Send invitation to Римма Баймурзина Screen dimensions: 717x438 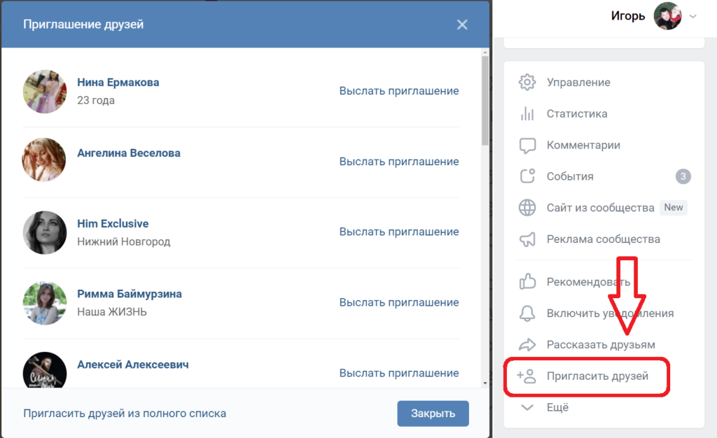tap(398, 302)
